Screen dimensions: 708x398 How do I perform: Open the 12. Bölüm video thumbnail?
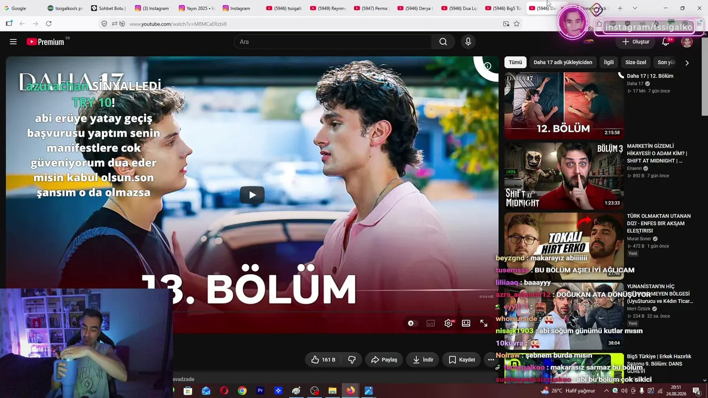click(x=564, y=106)
